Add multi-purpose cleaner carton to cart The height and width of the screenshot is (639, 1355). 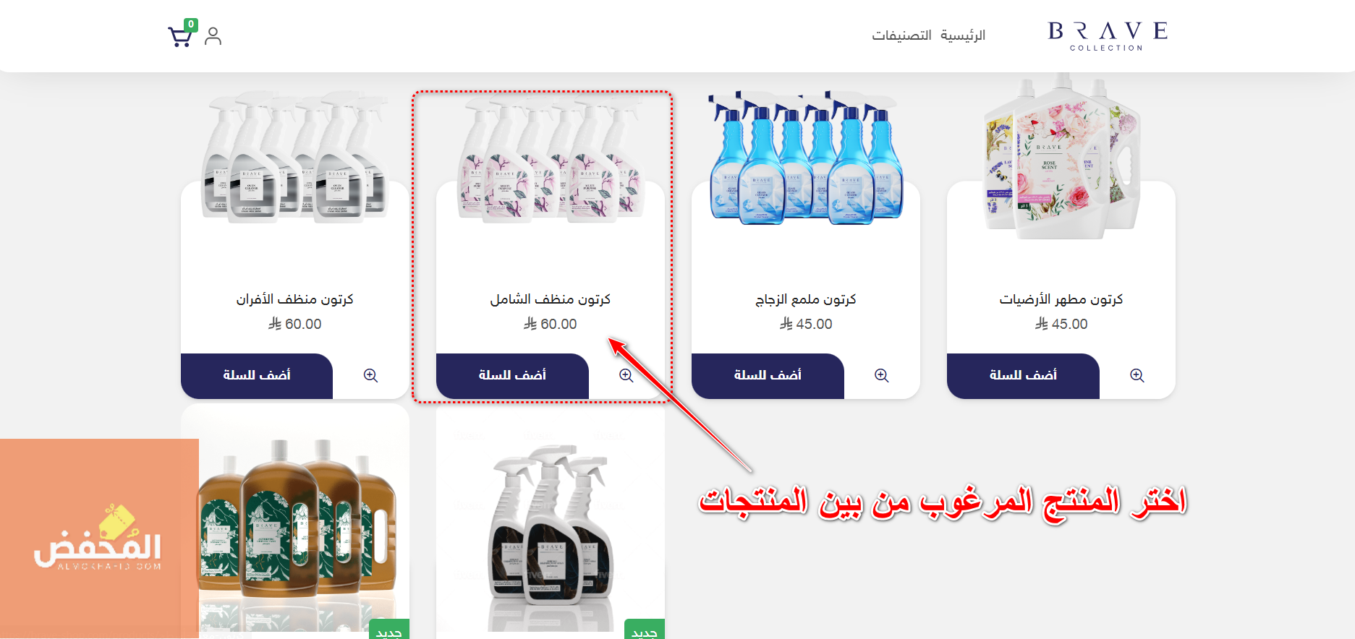click(x=512, y=376)
